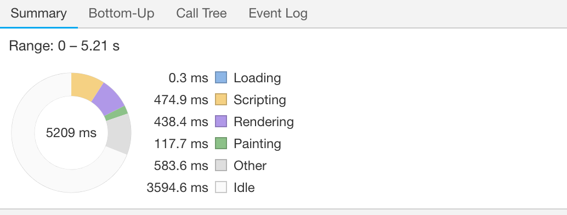Click the purple Rendering slice of donut chart

point(107,99)
